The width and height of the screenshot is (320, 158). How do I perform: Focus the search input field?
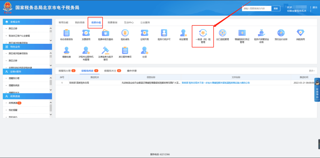point(257,8)
